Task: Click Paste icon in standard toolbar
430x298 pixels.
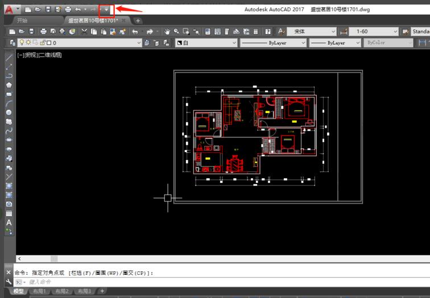Action: pyautogui.click(x=104, y=32)
